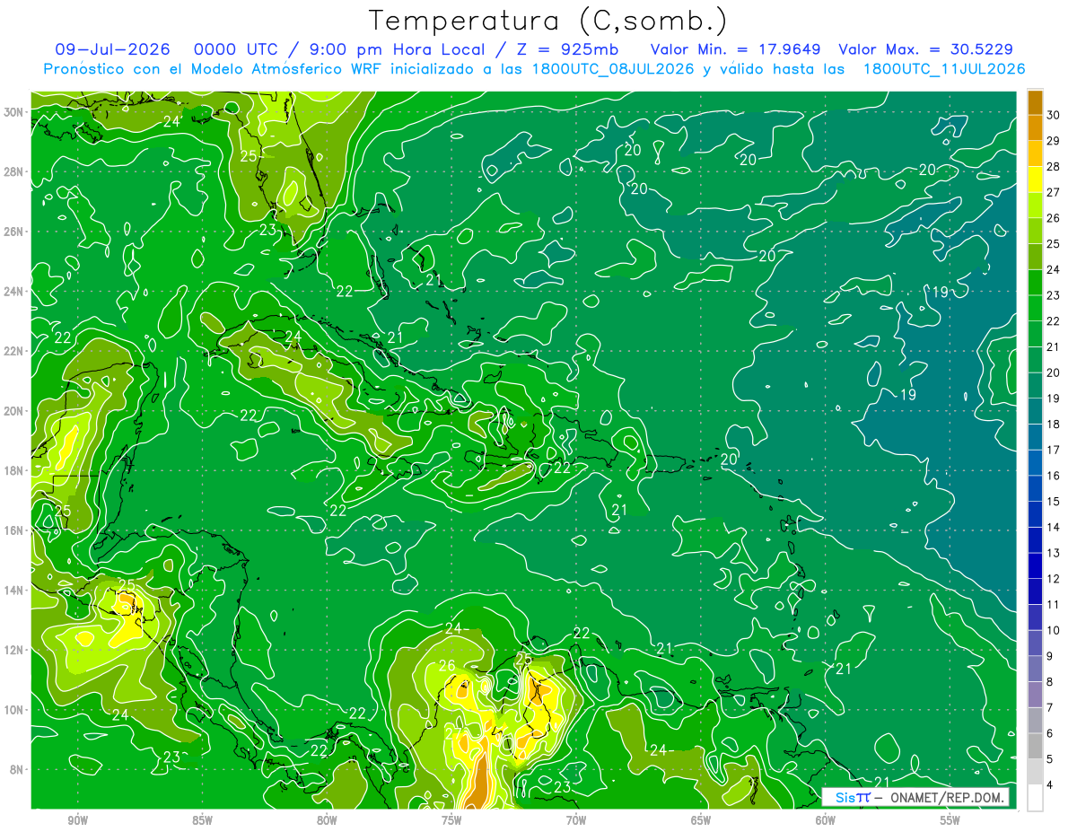
Task: Click the 20N latitude axis label
Action: click(14, 411)
